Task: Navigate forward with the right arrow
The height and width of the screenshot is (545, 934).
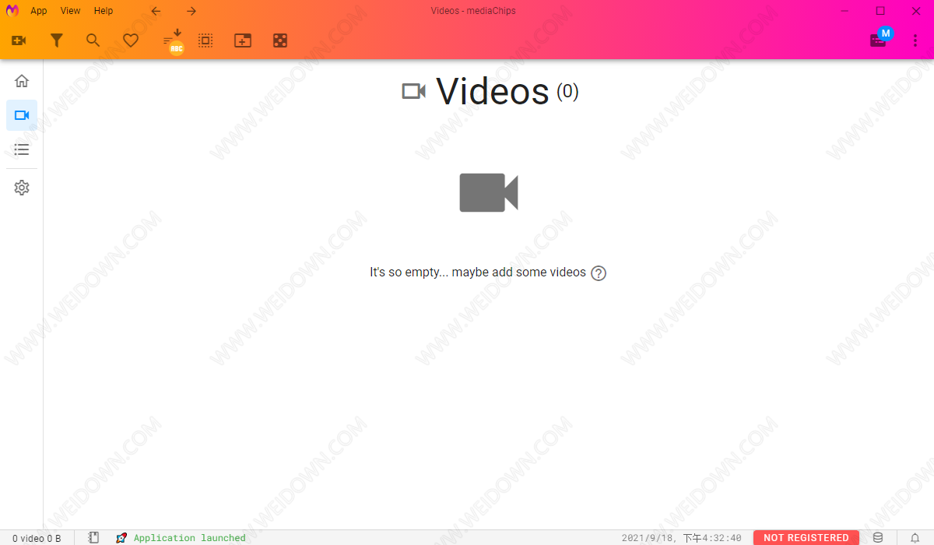Action: click(191, 11)
